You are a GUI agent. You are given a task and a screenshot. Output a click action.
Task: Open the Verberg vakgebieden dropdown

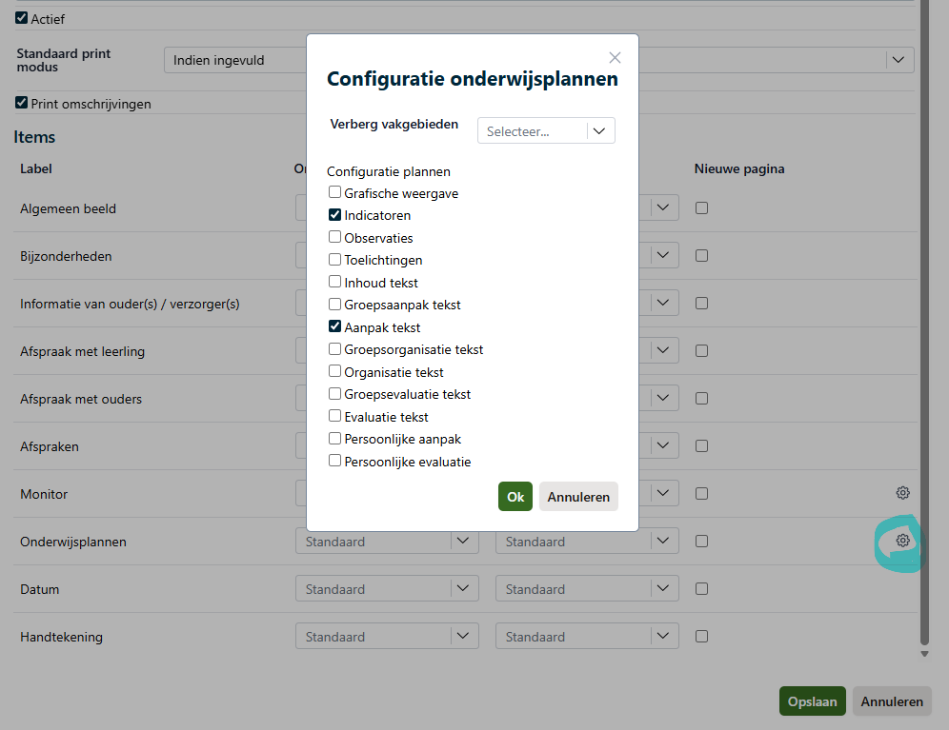[546, 131]
